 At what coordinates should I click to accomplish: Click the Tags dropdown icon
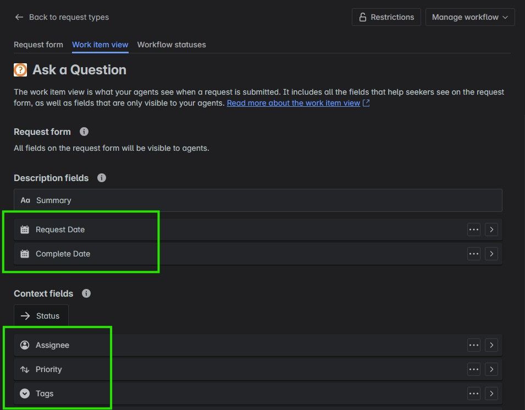(x=25, y=393)
